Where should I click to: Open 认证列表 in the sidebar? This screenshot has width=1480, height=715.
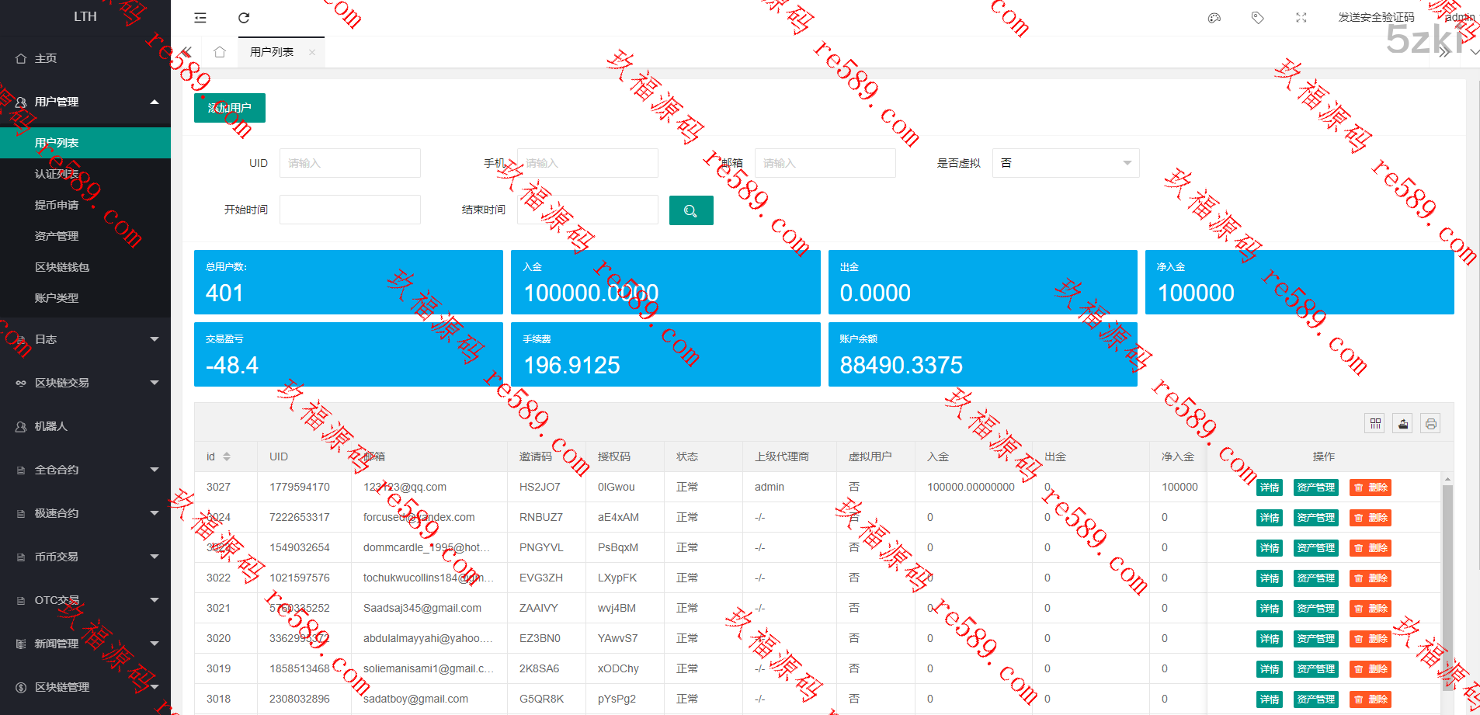click(x=57, y=174)
